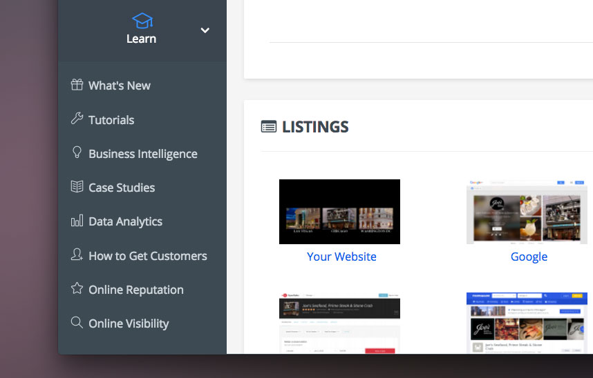
Task: Click the open book Case Studies icon
Action: [x=77, y=186]
